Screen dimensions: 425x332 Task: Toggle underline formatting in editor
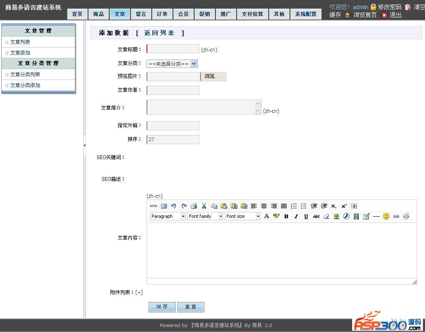(306, 216)
